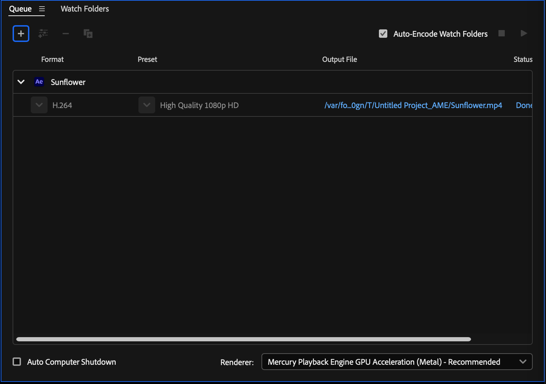Click the Add Output icon
546x384 pixels.
pos(43,34)
